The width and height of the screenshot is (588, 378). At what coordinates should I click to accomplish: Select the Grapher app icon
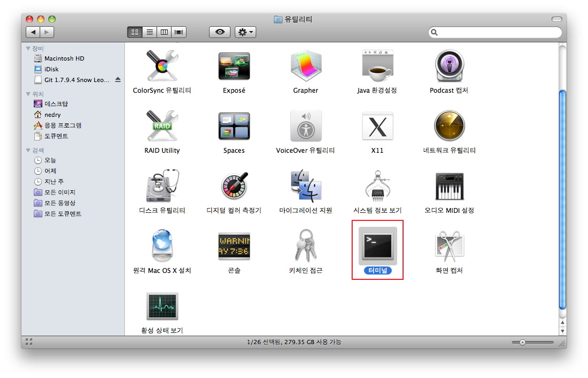coord(306,66)
